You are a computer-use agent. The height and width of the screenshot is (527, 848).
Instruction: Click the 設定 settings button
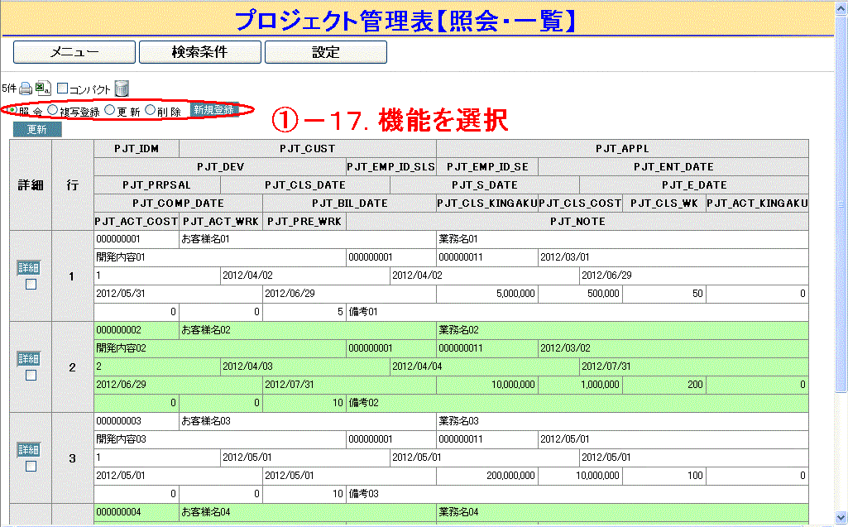(325, 52)
